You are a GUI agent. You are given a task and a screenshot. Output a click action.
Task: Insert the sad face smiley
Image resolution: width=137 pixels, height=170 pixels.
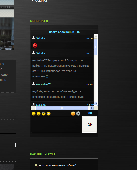pos(39,114)
